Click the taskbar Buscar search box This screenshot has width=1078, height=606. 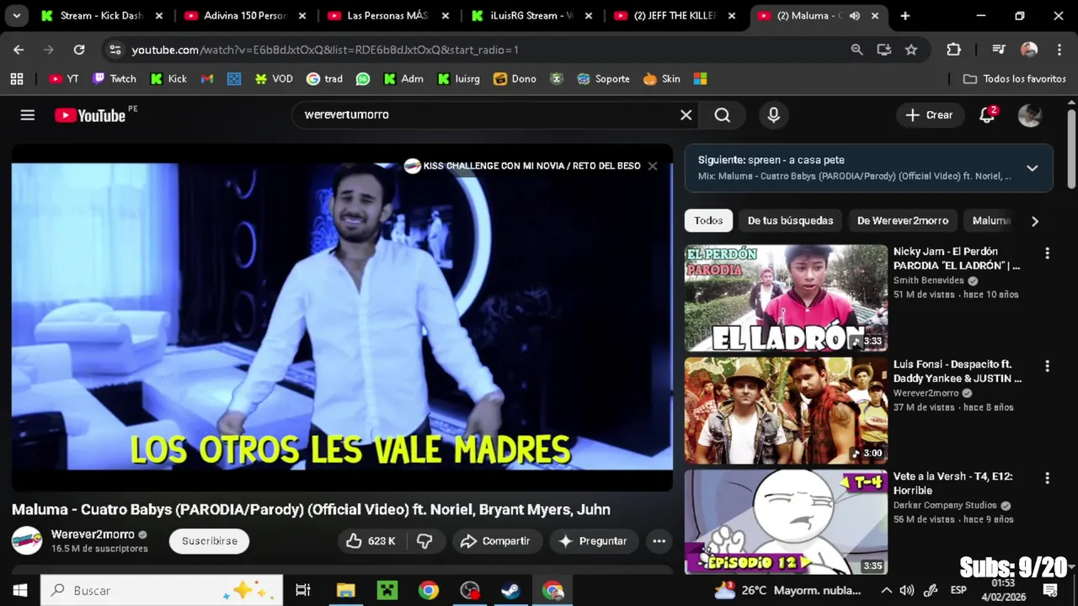coord(162,590)
